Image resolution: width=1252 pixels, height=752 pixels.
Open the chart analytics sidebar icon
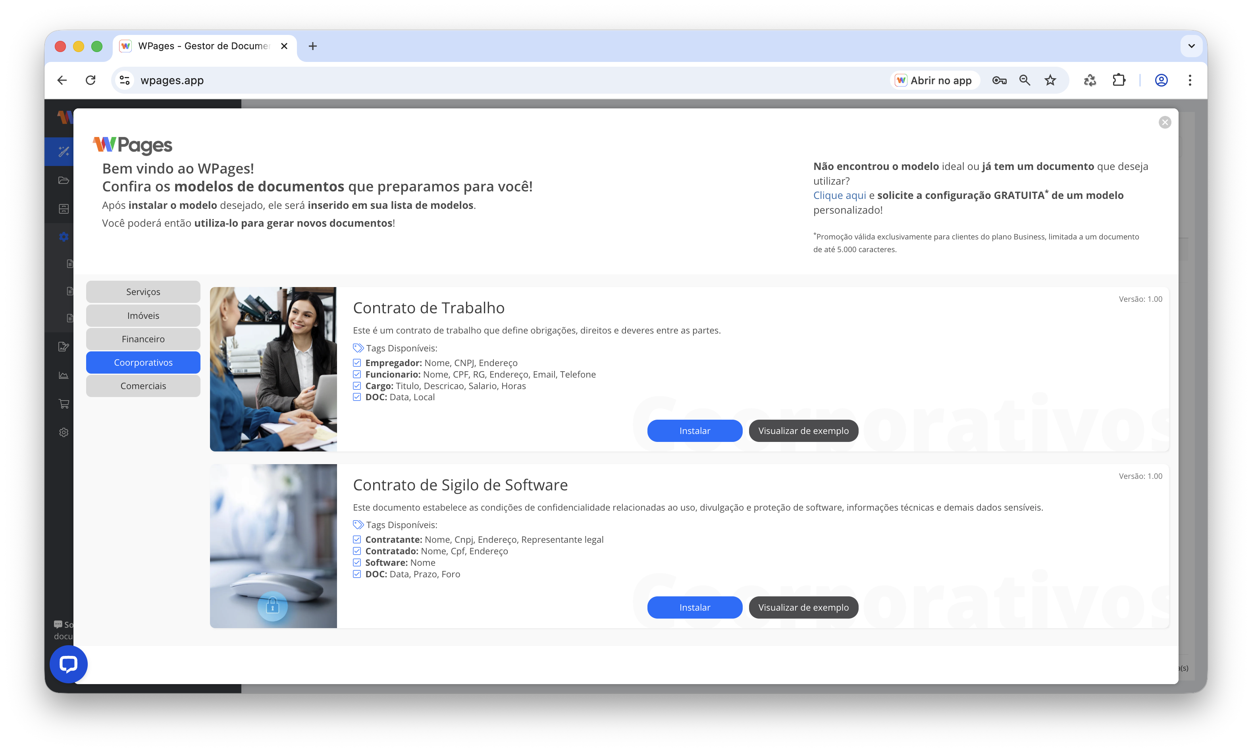(x=63, y=376)
